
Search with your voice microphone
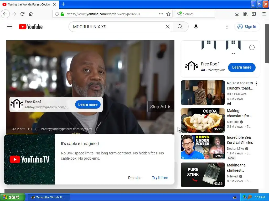[x=196, y=27]
